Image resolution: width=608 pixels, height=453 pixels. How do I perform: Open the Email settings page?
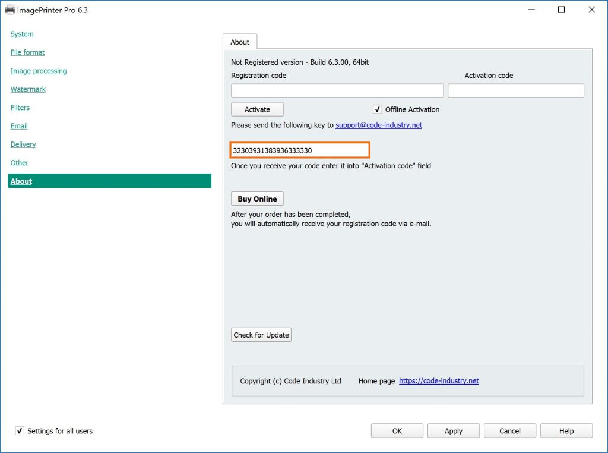[18, 126]
